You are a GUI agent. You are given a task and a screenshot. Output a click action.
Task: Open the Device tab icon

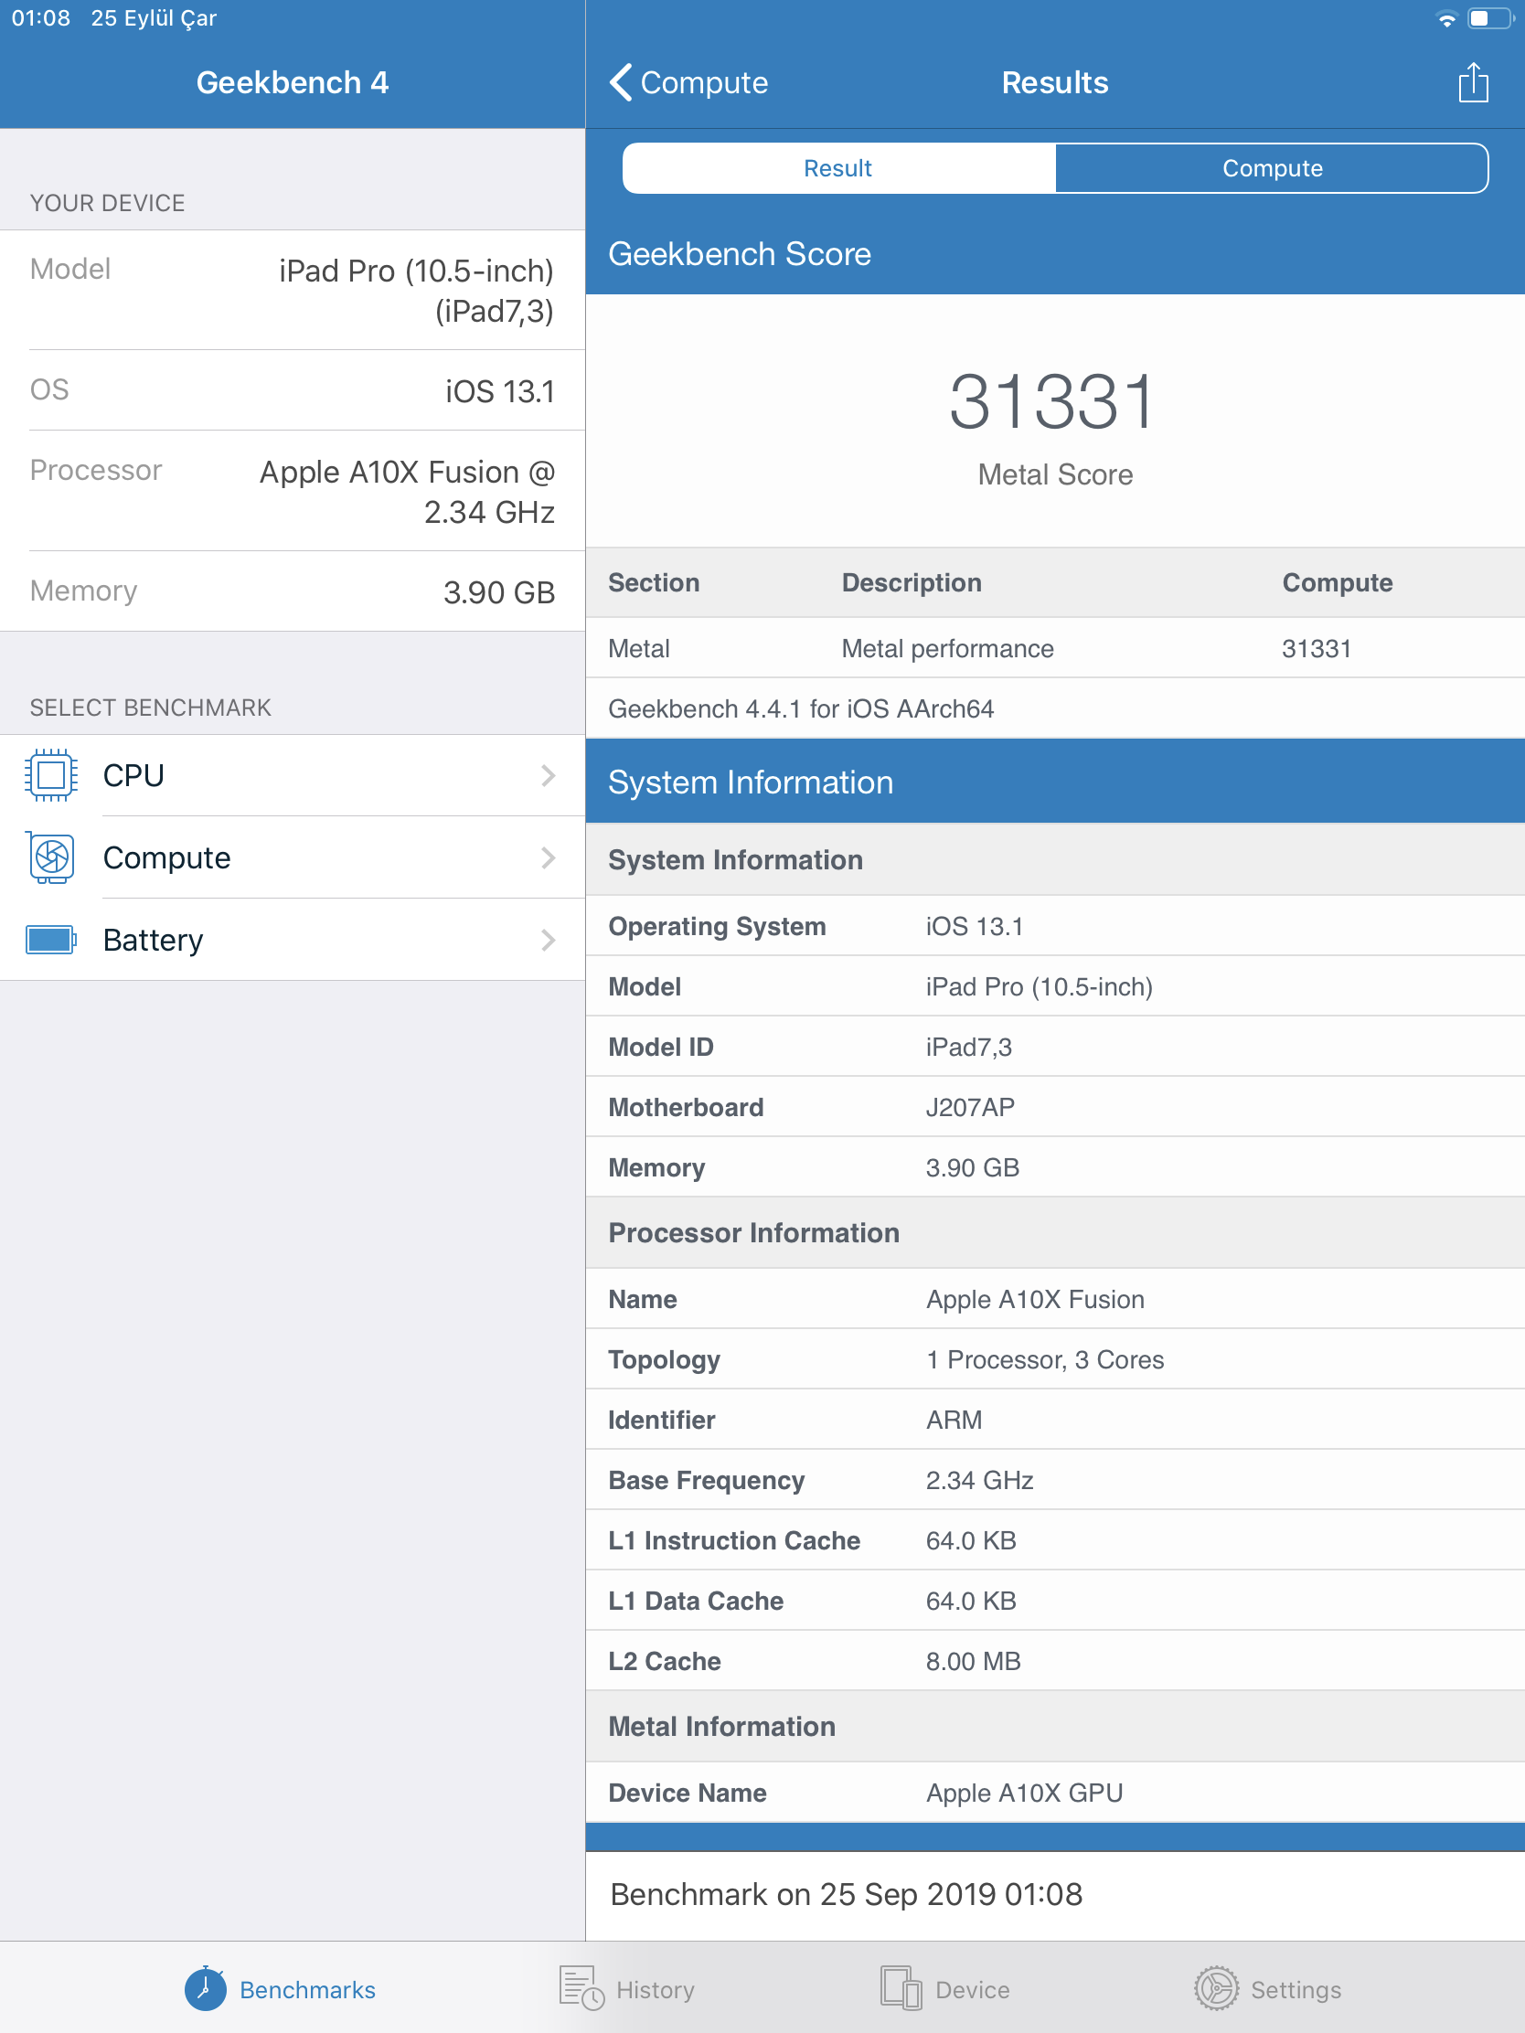(x=901, y=1988)
